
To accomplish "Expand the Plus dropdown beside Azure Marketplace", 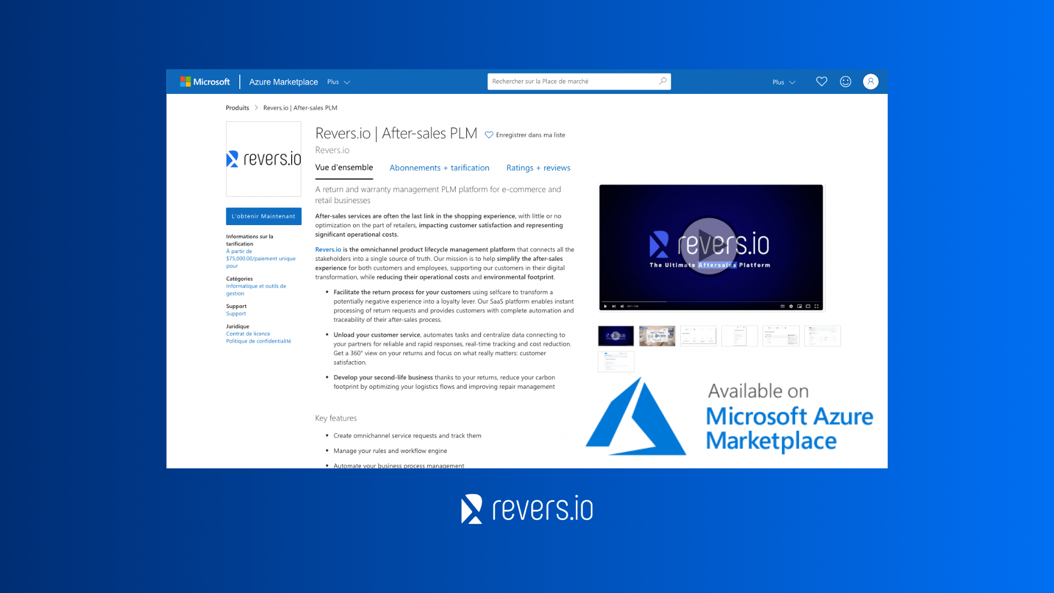I will coord(338,82).
